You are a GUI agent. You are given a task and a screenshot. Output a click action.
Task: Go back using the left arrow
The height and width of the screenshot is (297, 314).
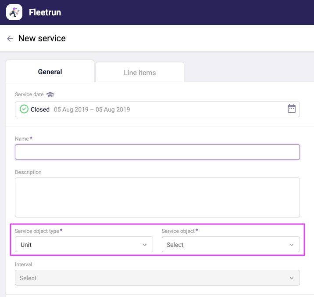click(x=10, y=39)
